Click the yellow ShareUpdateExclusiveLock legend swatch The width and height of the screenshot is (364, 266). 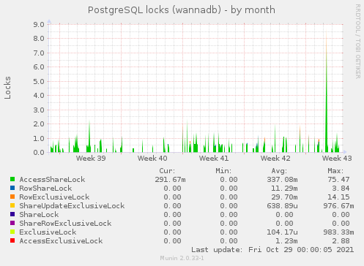click(12, 205)
